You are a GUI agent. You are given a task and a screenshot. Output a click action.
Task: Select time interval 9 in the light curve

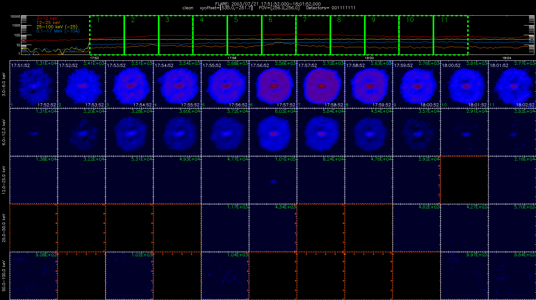[382, 35]
